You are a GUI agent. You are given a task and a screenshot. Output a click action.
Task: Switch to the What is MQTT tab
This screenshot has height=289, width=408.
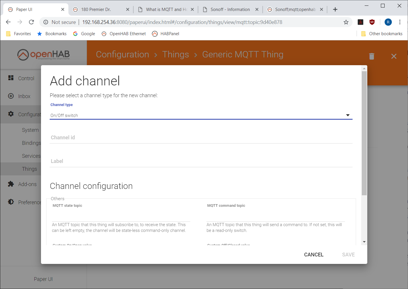166,10
